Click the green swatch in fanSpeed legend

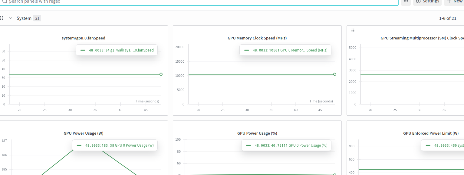coord(83,50)
